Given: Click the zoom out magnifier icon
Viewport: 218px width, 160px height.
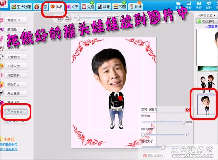Looking at the screenshot, I should click(x=67, y=18).
